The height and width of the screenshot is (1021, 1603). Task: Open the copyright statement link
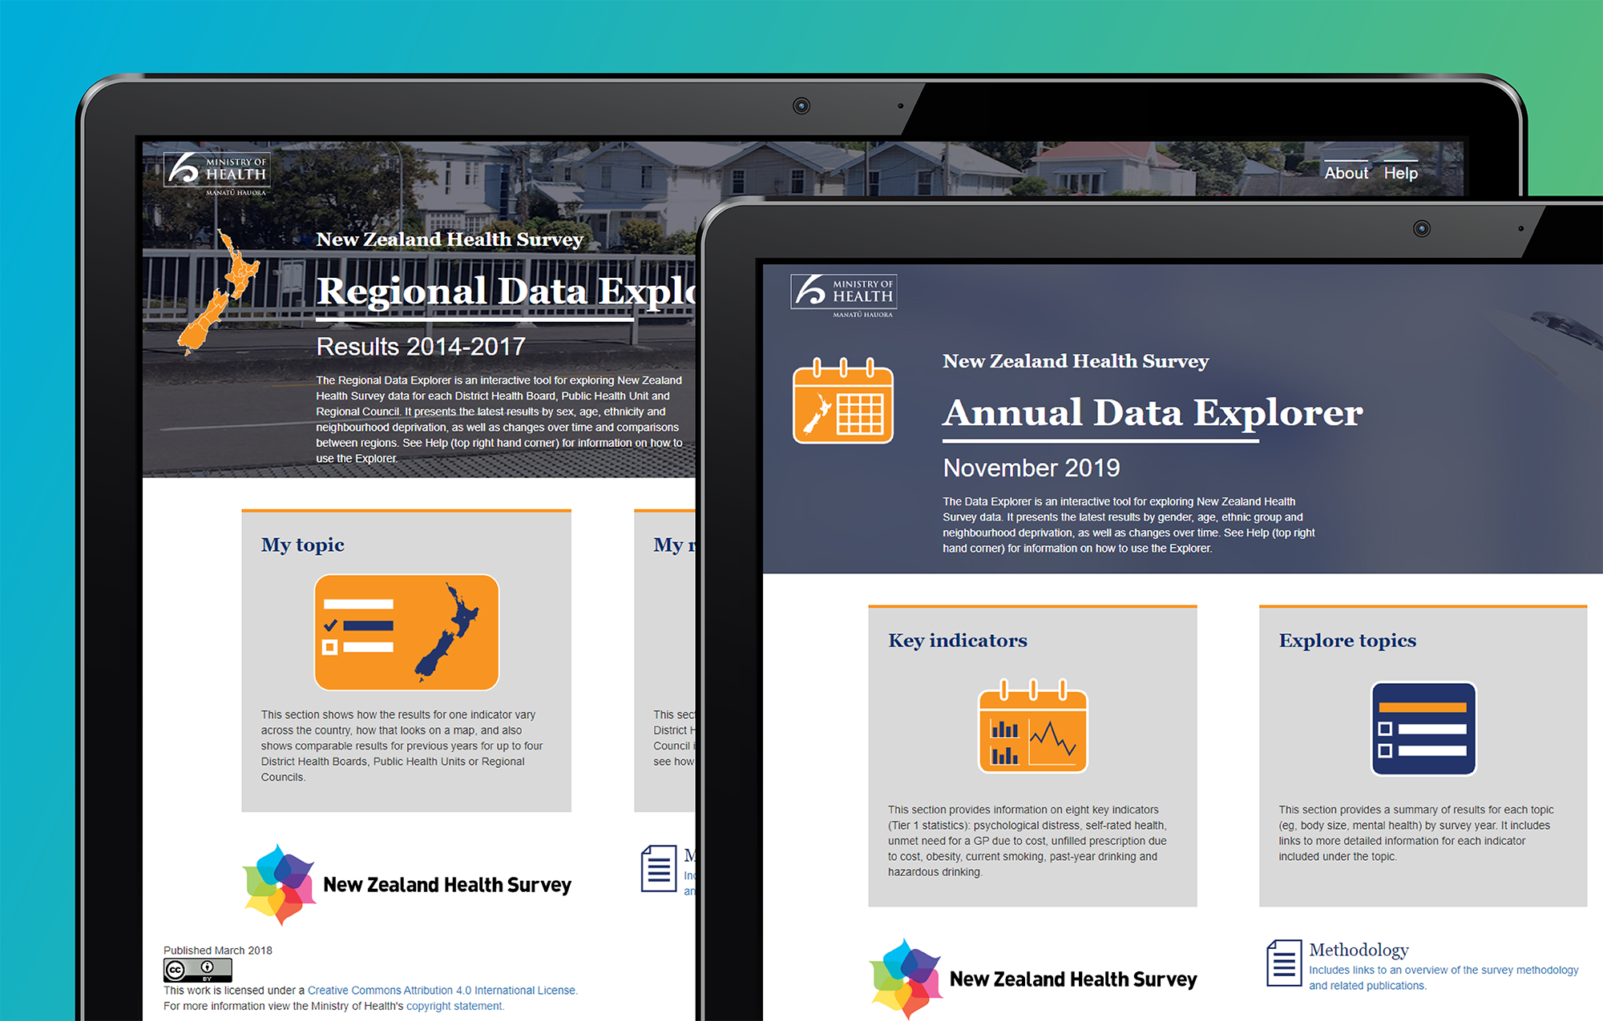[x=454, y=1006]
